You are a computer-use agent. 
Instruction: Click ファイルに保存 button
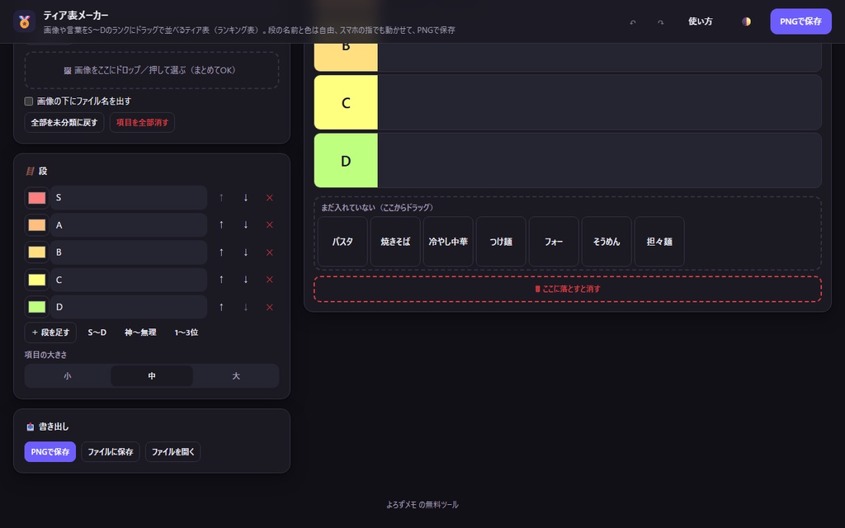pos(111,452)
